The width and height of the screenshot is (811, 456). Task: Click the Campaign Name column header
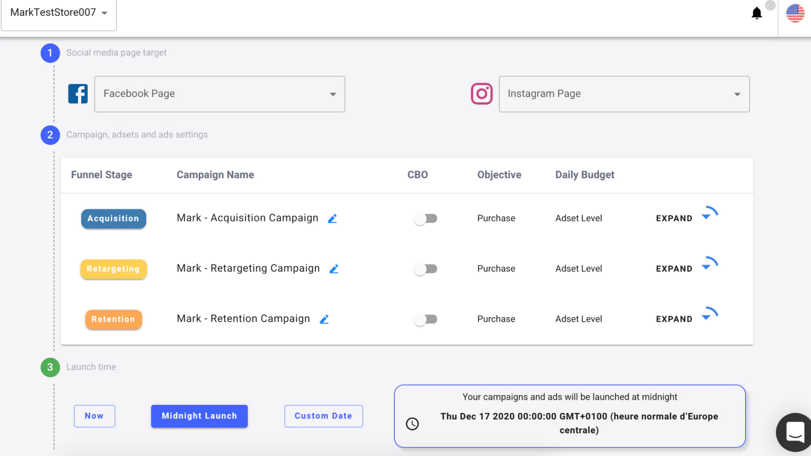pos(215,175)
